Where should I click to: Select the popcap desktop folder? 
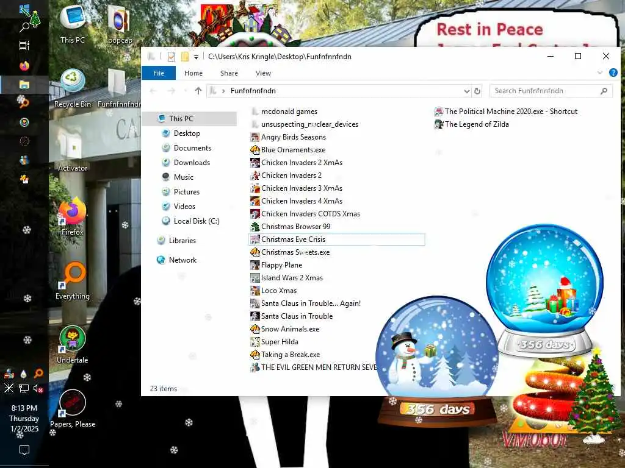coord(120,24)
